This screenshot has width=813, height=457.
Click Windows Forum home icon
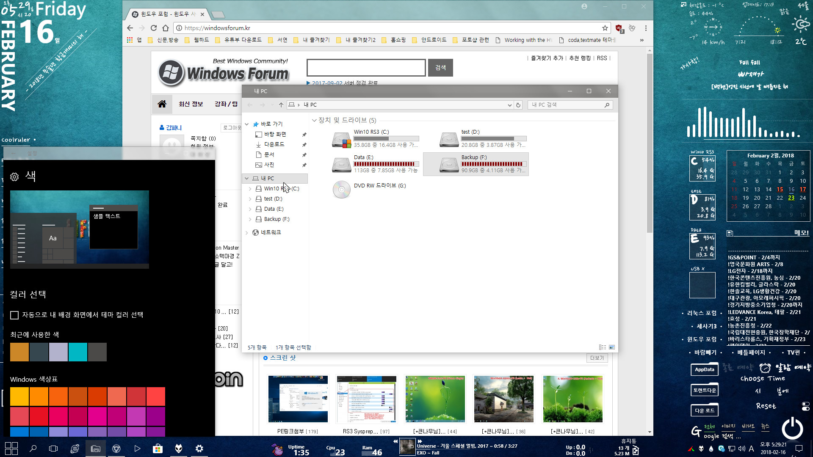(x=162, y=104)
